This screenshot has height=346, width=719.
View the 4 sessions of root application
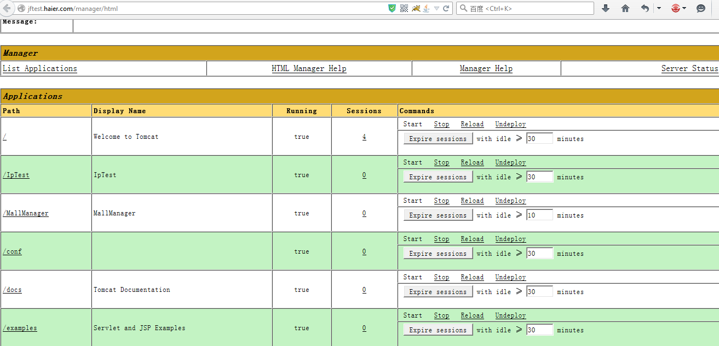[364, 137]
